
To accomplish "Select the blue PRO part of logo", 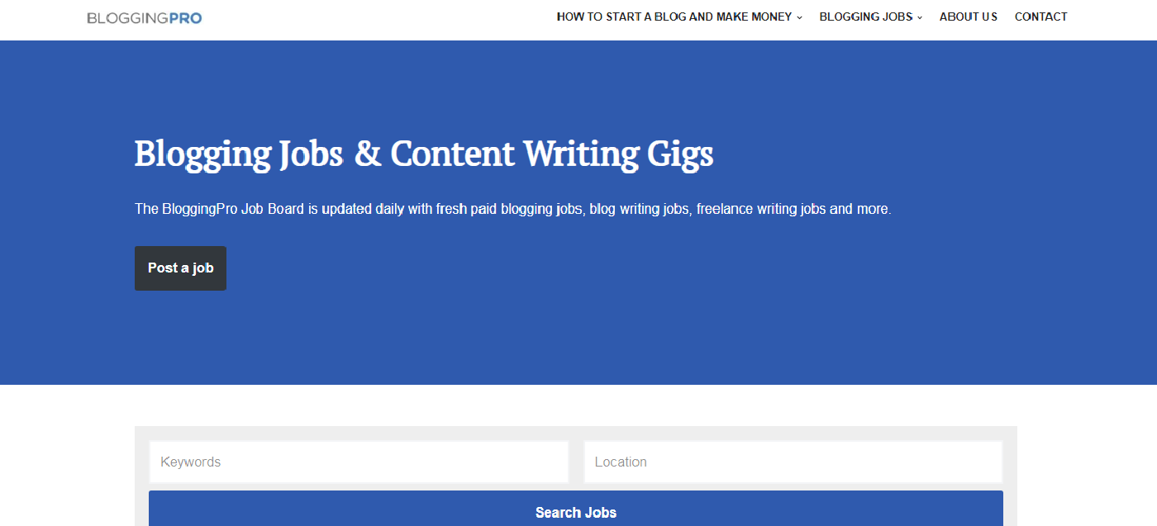I will point(185,17).
